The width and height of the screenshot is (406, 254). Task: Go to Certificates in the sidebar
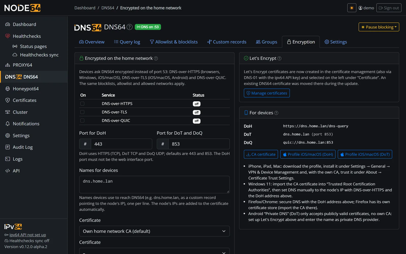34,100
